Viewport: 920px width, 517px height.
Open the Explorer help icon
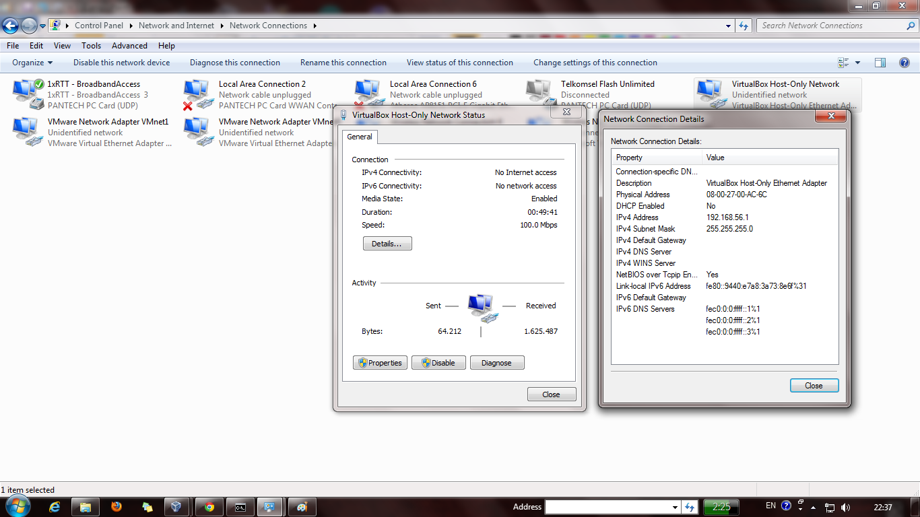tap(905, 63)
